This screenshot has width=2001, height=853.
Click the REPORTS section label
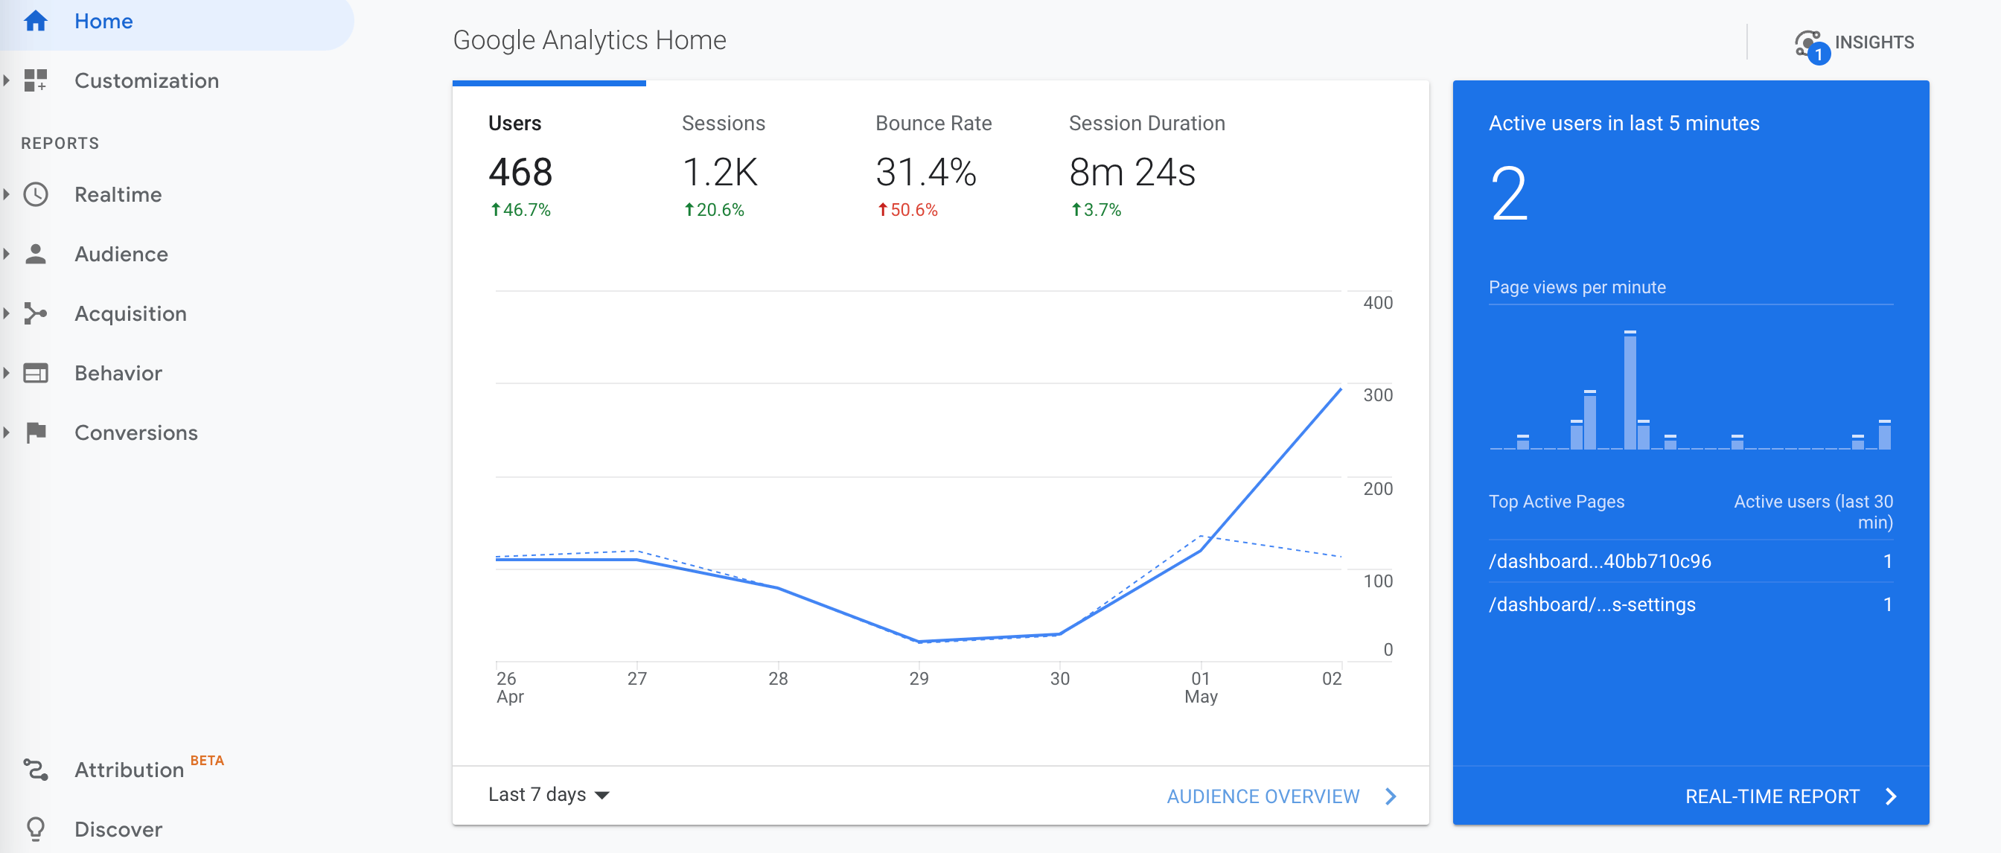point(60,143)
